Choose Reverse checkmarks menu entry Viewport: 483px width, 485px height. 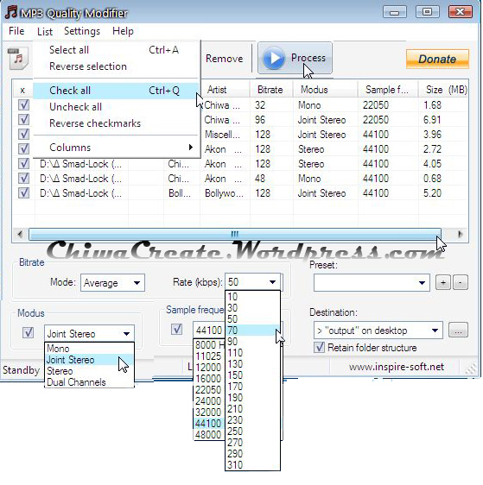116,123
